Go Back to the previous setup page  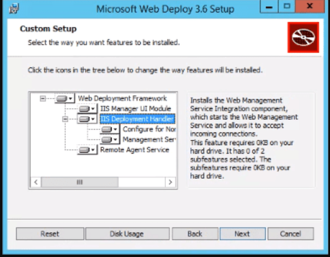195,234
